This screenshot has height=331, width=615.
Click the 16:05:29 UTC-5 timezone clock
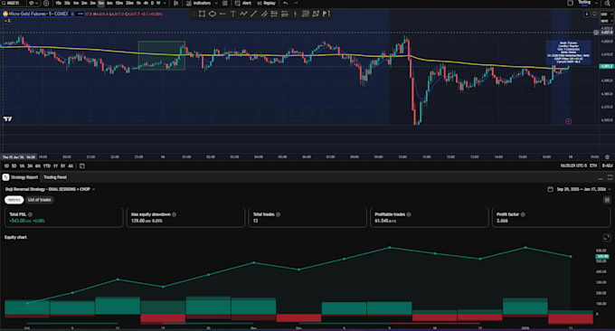point(573,165)
